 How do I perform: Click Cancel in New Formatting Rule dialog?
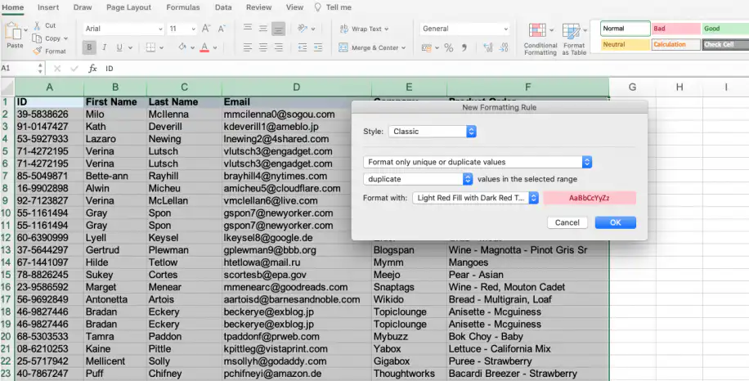(567, 222)
